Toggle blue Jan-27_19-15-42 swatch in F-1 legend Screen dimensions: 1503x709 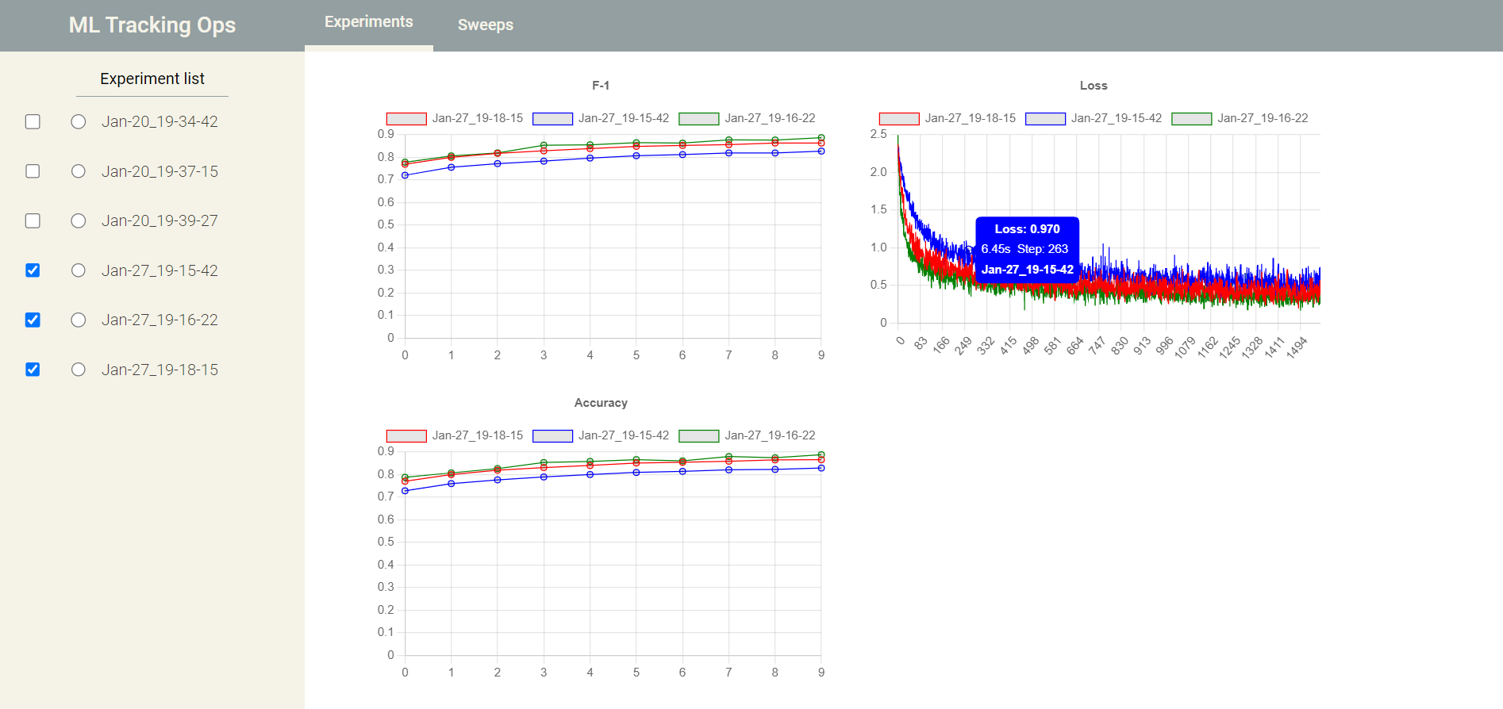coord(552,119)
